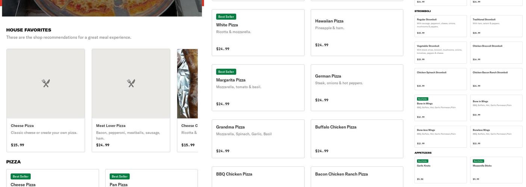Click the Best Seller badge on White Pizza
This screenshot has height=187, width=526.
click(226, 17)
